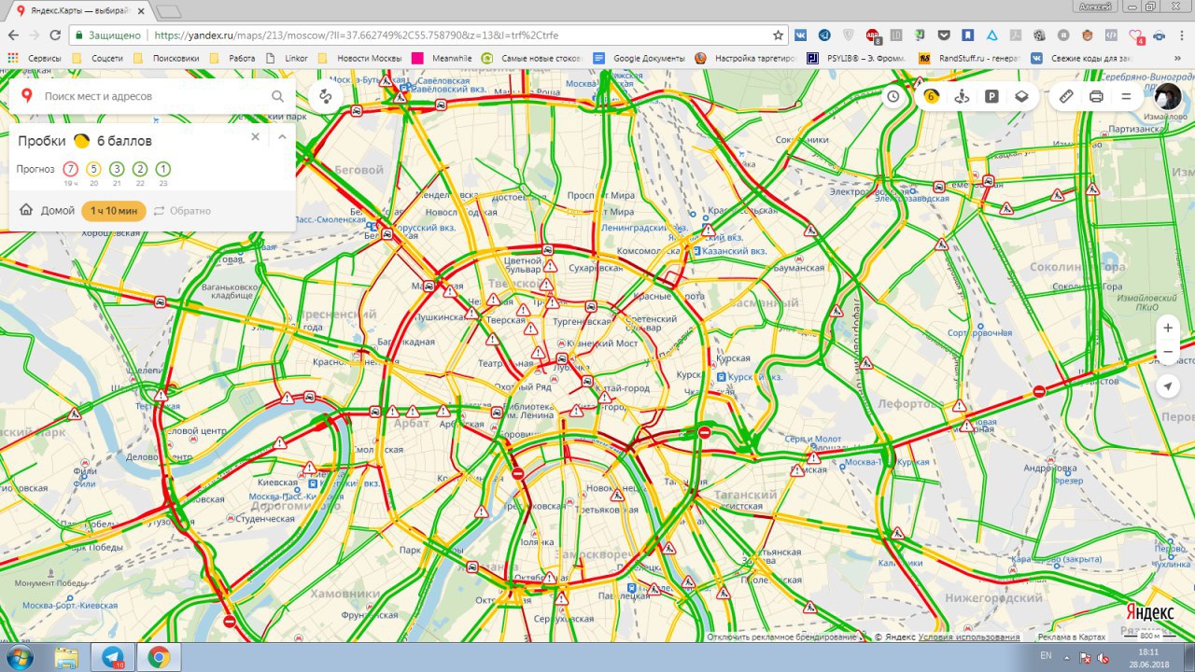Collapse the Пробки panel with chevron
This screenshot has height=672, width=1195.
[x=282, y=136]
